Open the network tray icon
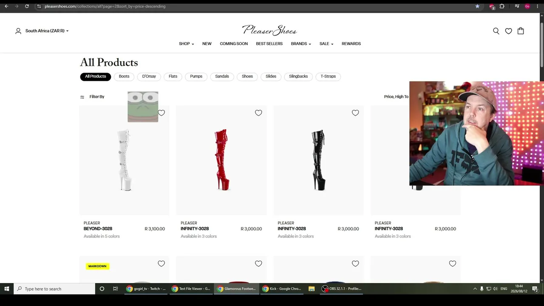Image resolution: width=544 pixels, height=306 pixels. pyautogui.click(x=488, y=289)
